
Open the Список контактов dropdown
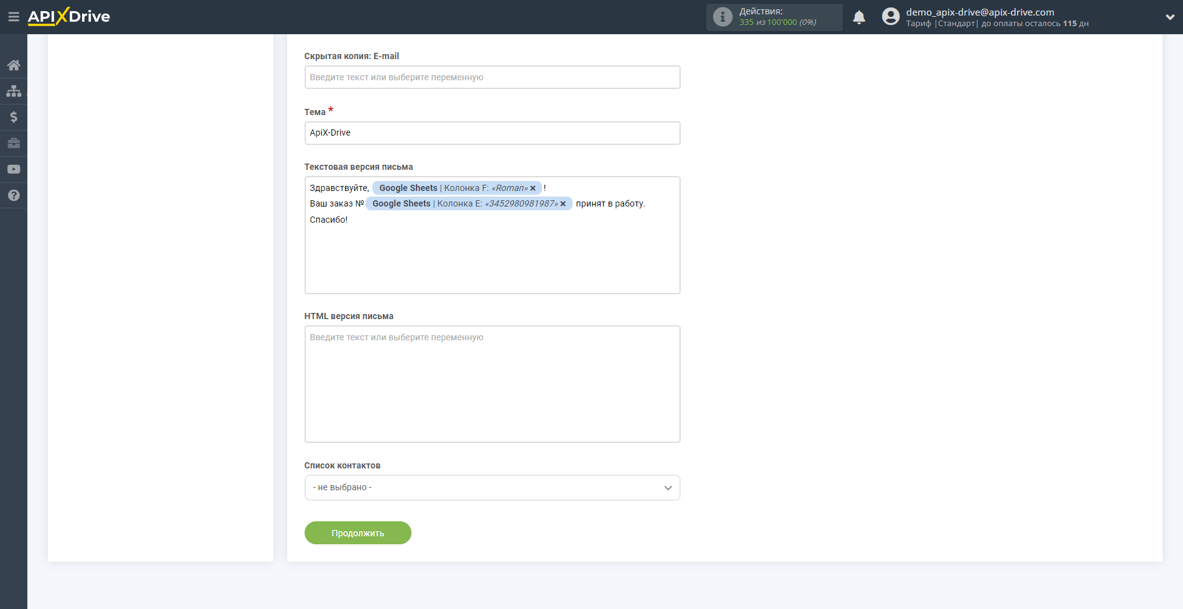click(x=492, y=488)
